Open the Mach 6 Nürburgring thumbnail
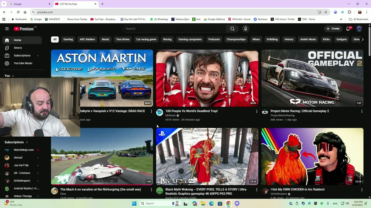Viewport: 371px width, 208px height. 102,156
